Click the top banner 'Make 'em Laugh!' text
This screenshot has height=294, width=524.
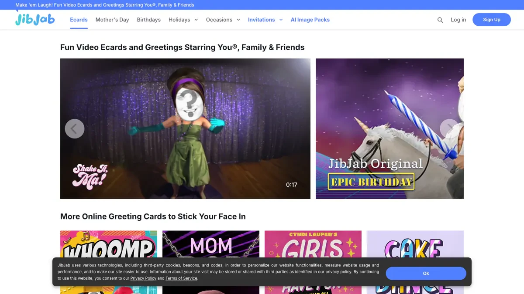105,5
